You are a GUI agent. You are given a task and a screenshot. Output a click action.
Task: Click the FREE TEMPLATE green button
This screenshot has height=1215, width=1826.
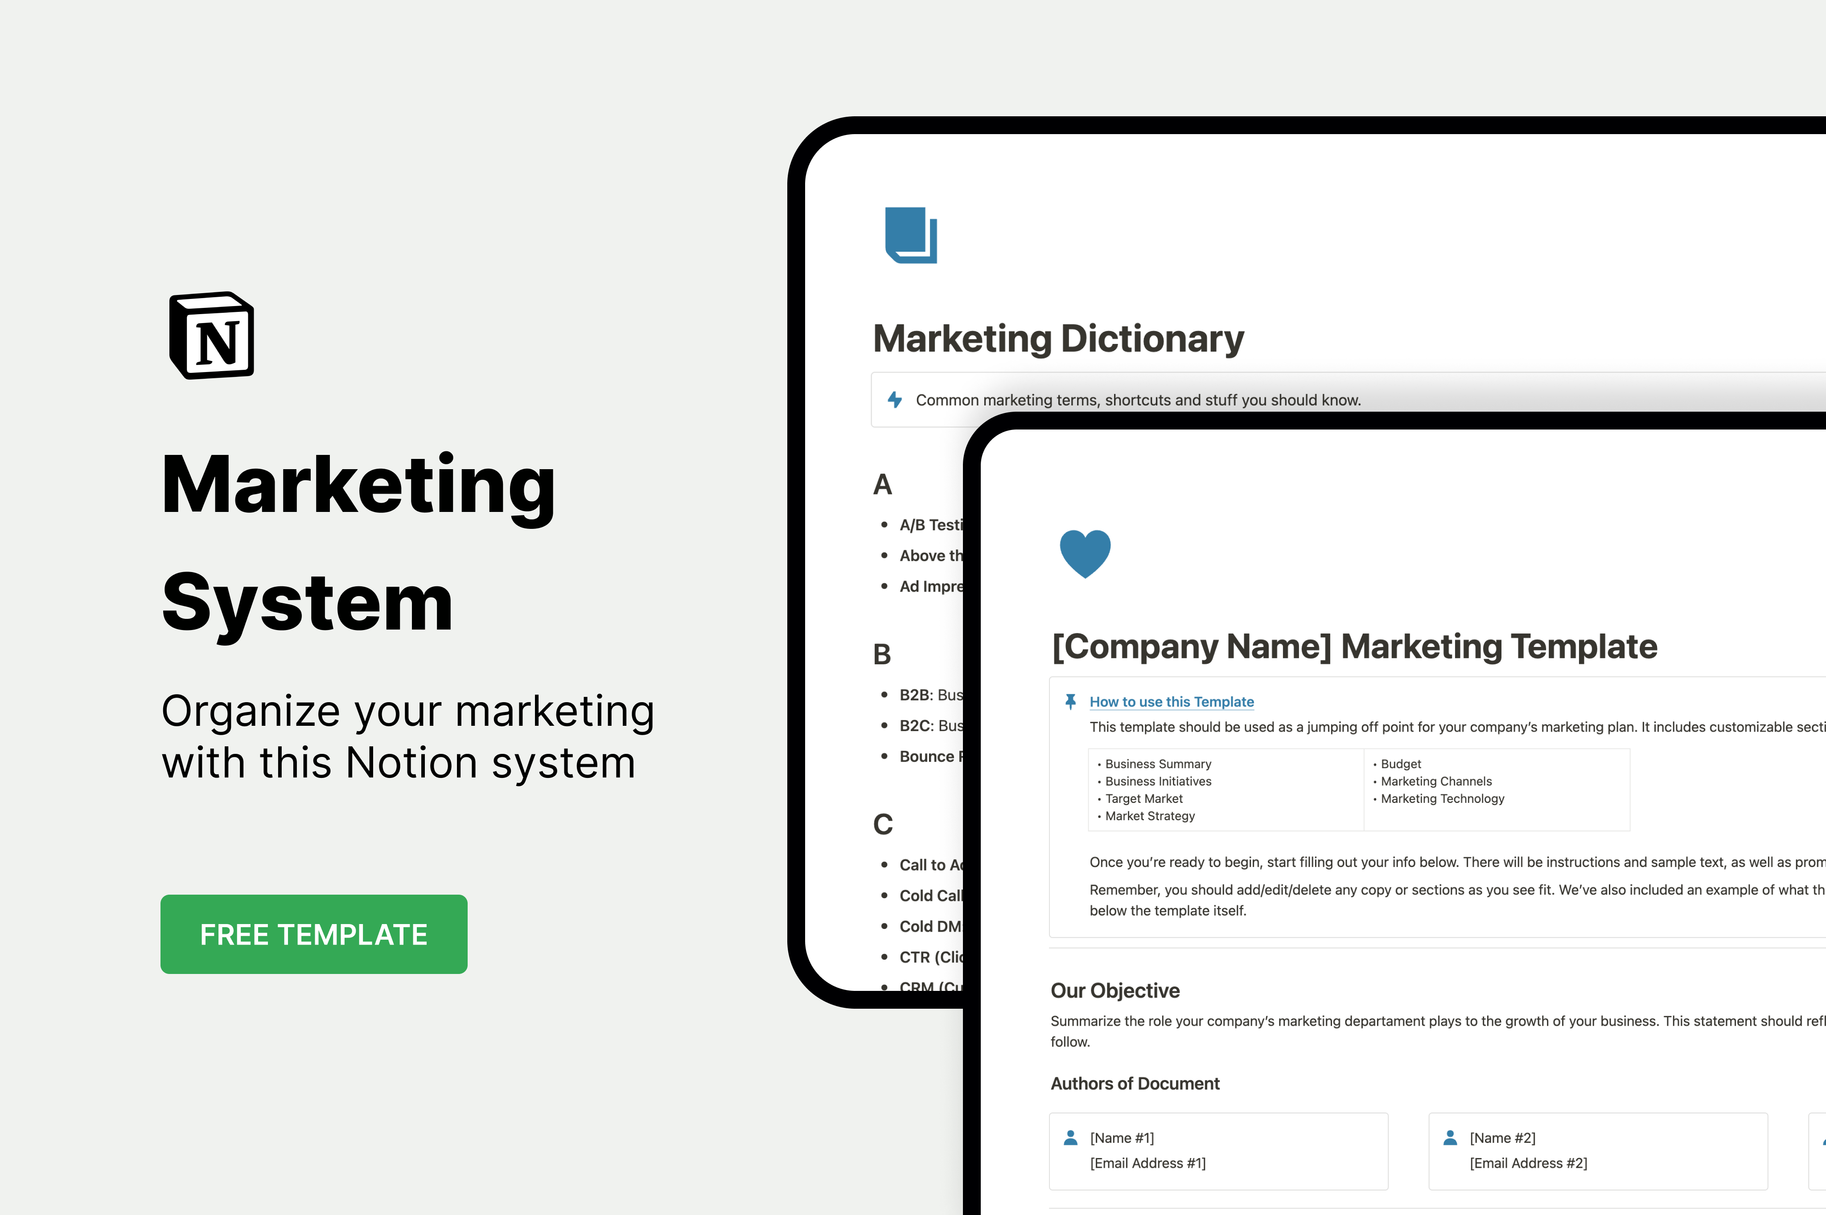pyautogui.click(x=314, y=934)
